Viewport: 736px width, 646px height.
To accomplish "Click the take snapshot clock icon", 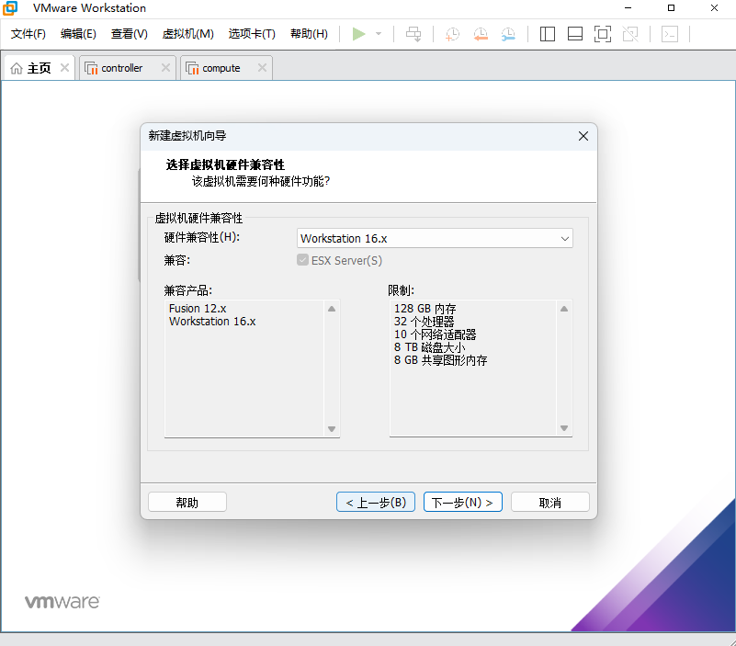I will (452, 34).
